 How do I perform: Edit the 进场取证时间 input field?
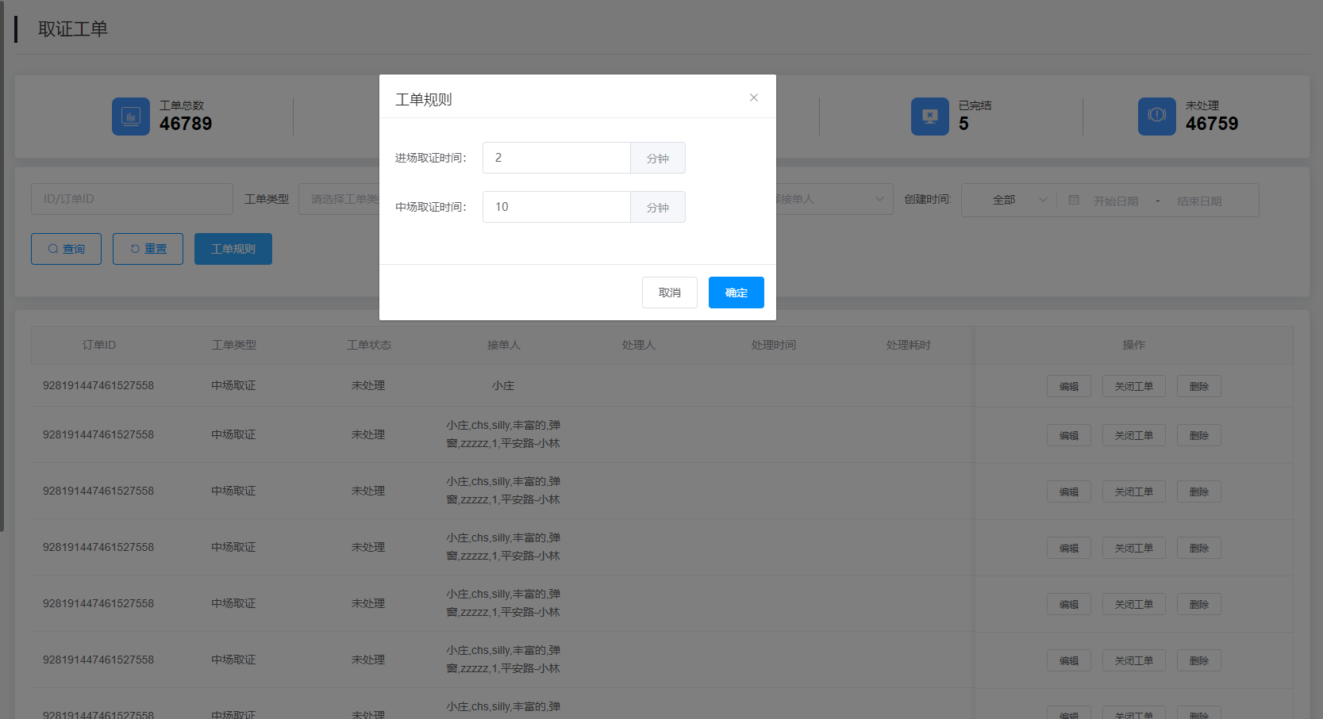[556, 158]
